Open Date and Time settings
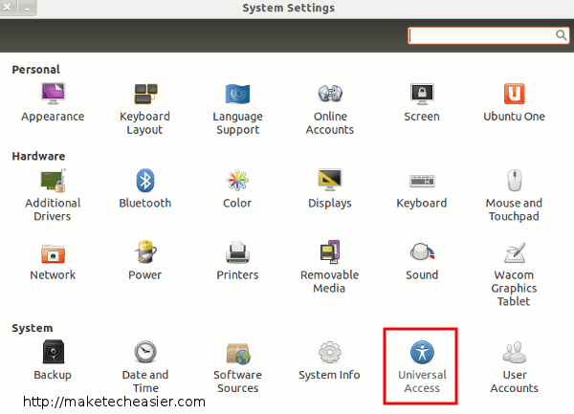The width and height of the screenshot is (574, 414). [x=145, y=367]
